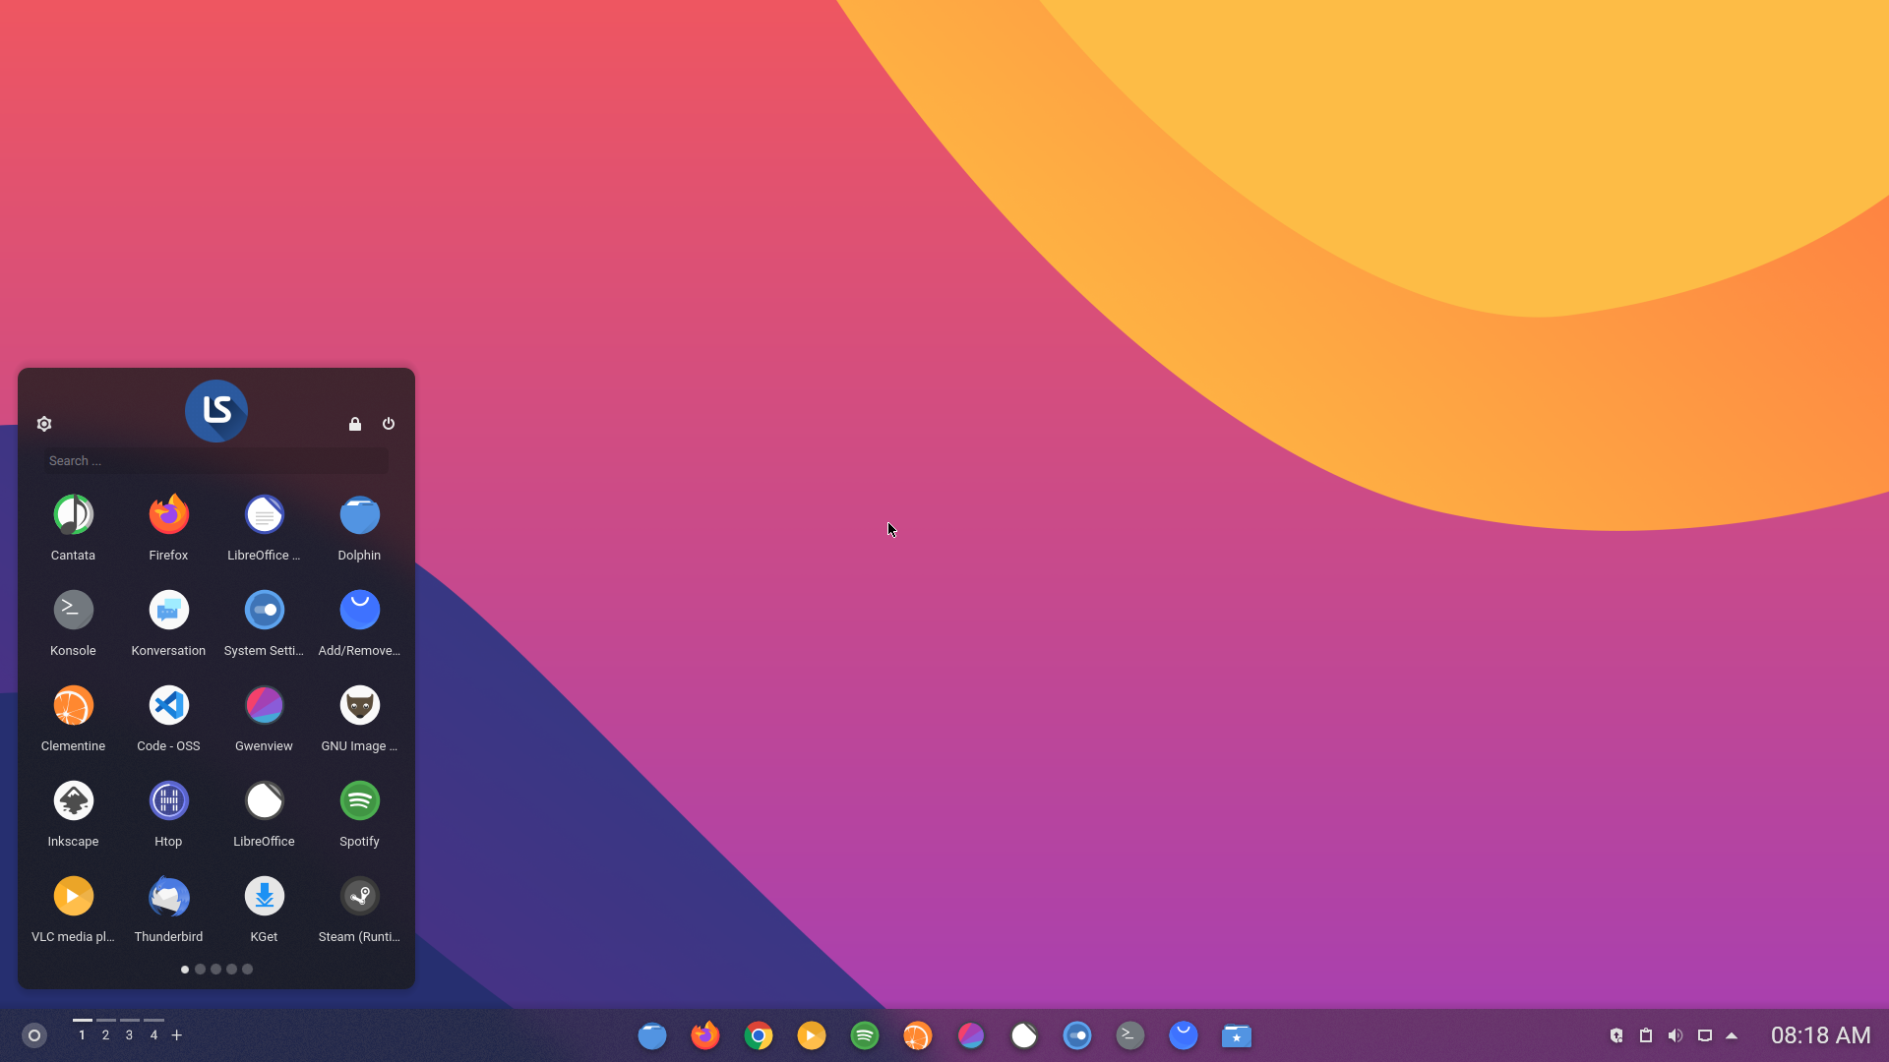Go to fifth launcher page dot
The image size is (1889, 1062).
[248, 970]
